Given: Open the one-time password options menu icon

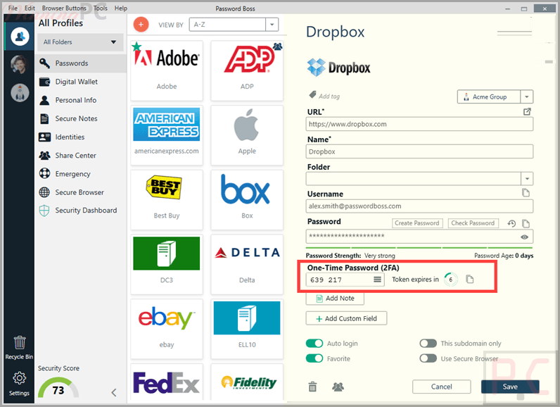Looking at the screenshot, I should tap(377, 280).
